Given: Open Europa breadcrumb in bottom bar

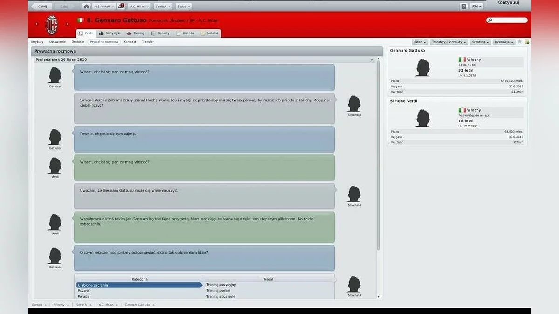Looking at the screenshot, I should pyautogui.click(x=39, y=305).
